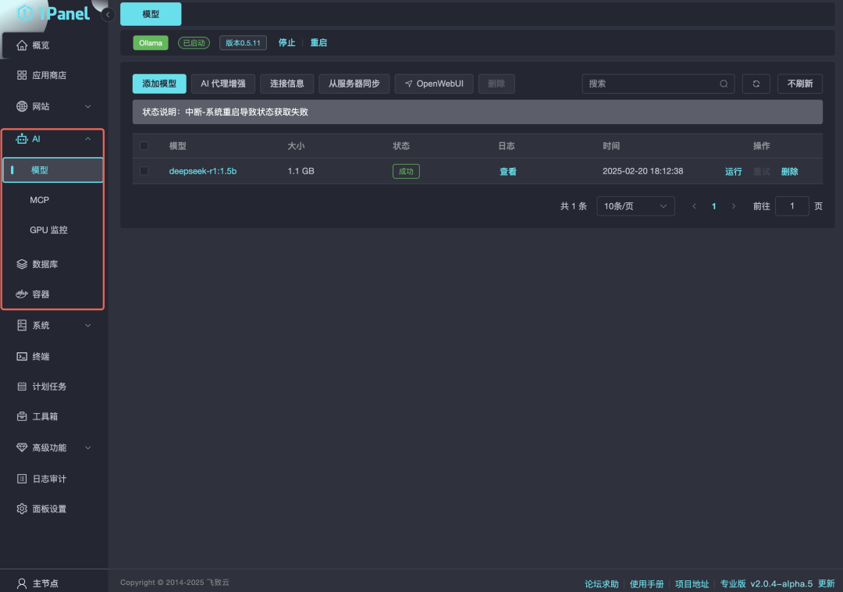Tick the select-all checkbox in table header
Image resolution: width=843 pixels, height=592 pixels.
[144, 146]
